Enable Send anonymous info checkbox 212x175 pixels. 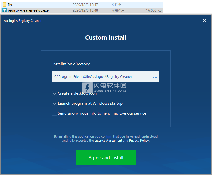(55, 114)
